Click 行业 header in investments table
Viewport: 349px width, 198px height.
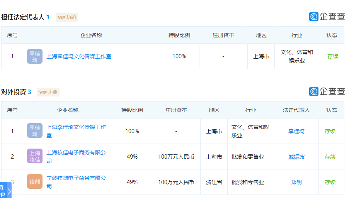[x=250, y=110]
